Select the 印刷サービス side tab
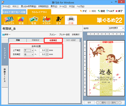 [5, 76]
